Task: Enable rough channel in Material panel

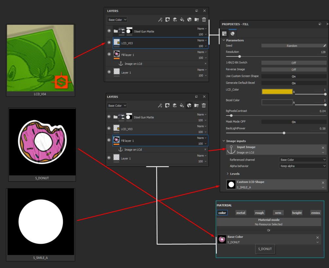Action: click(259, 213)
